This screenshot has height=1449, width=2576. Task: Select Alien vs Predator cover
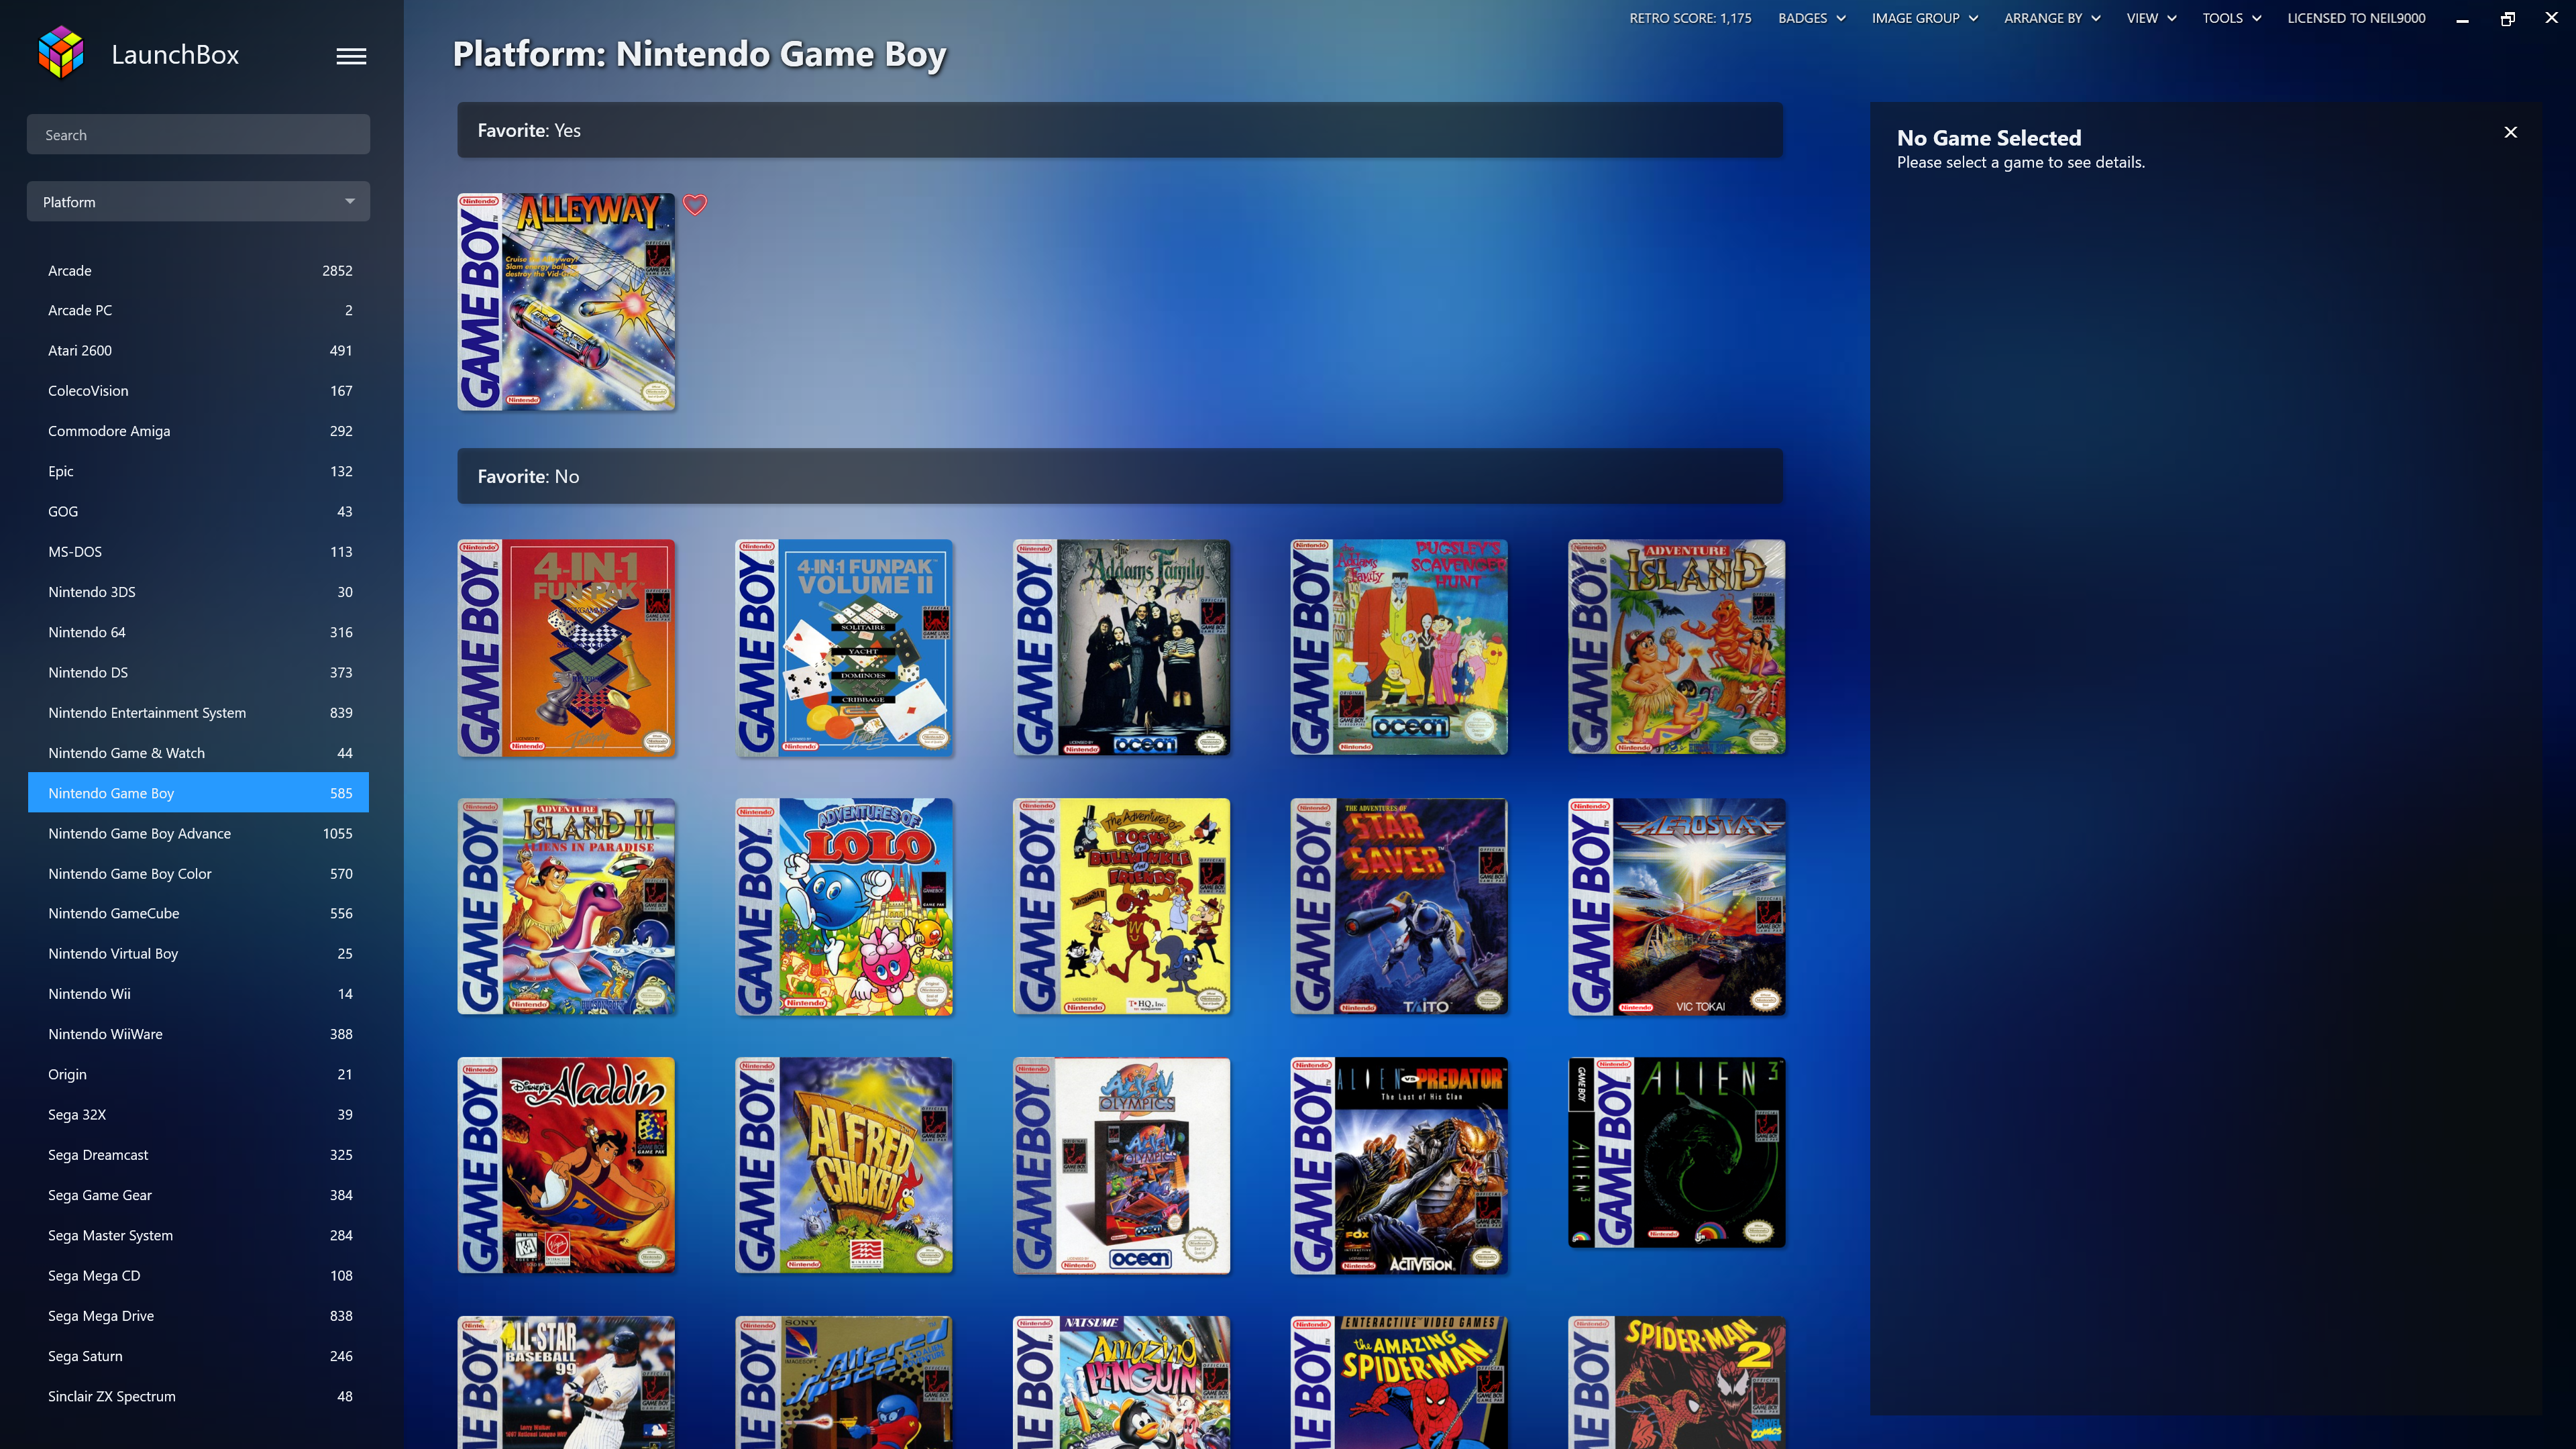coord(1399,1166)
